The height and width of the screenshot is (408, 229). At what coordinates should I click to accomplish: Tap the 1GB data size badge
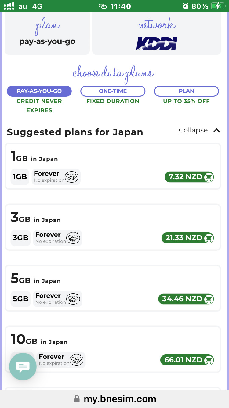[x=20, y=177]
